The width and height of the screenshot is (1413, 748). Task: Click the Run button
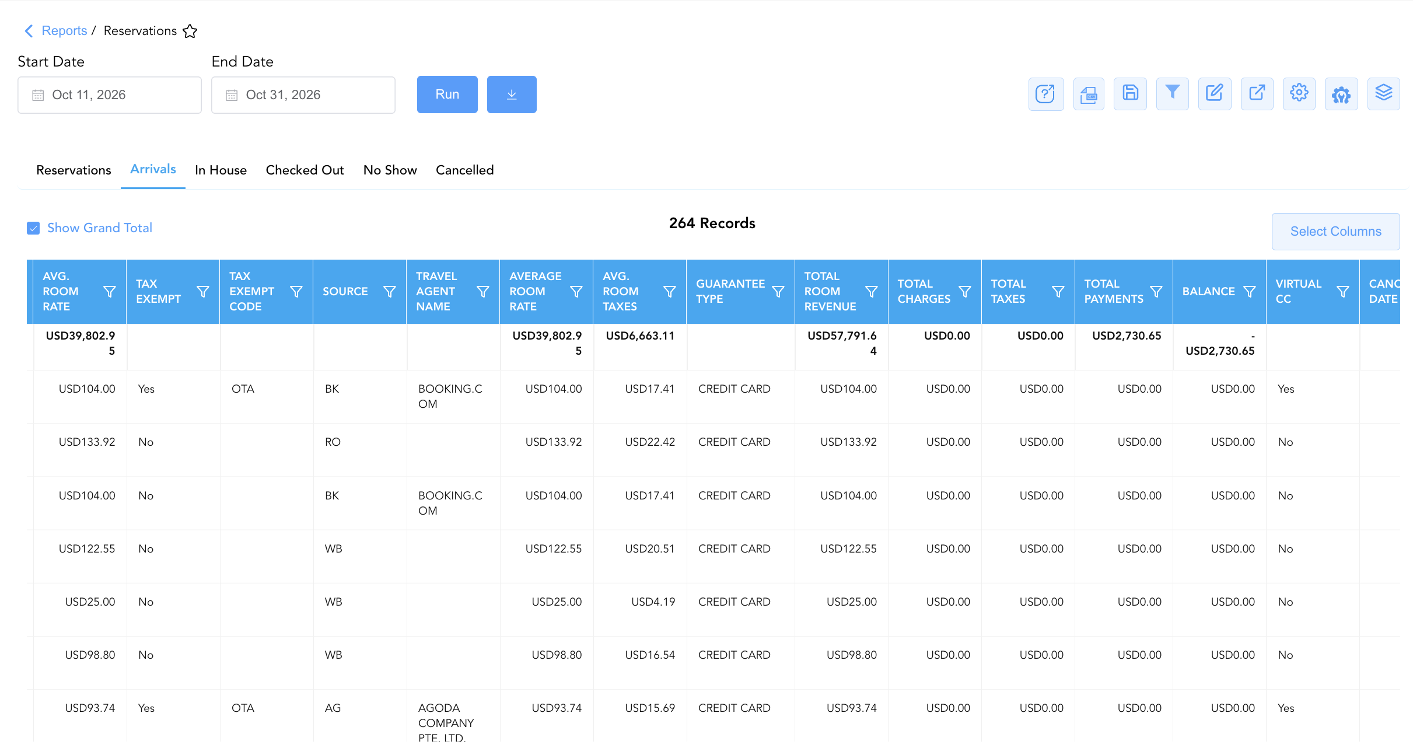447,95
